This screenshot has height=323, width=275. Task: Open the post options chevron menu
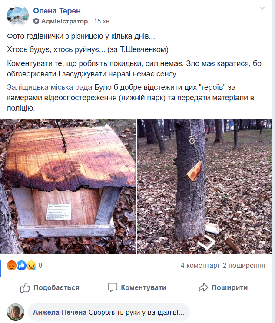click(x=262, y=8)
